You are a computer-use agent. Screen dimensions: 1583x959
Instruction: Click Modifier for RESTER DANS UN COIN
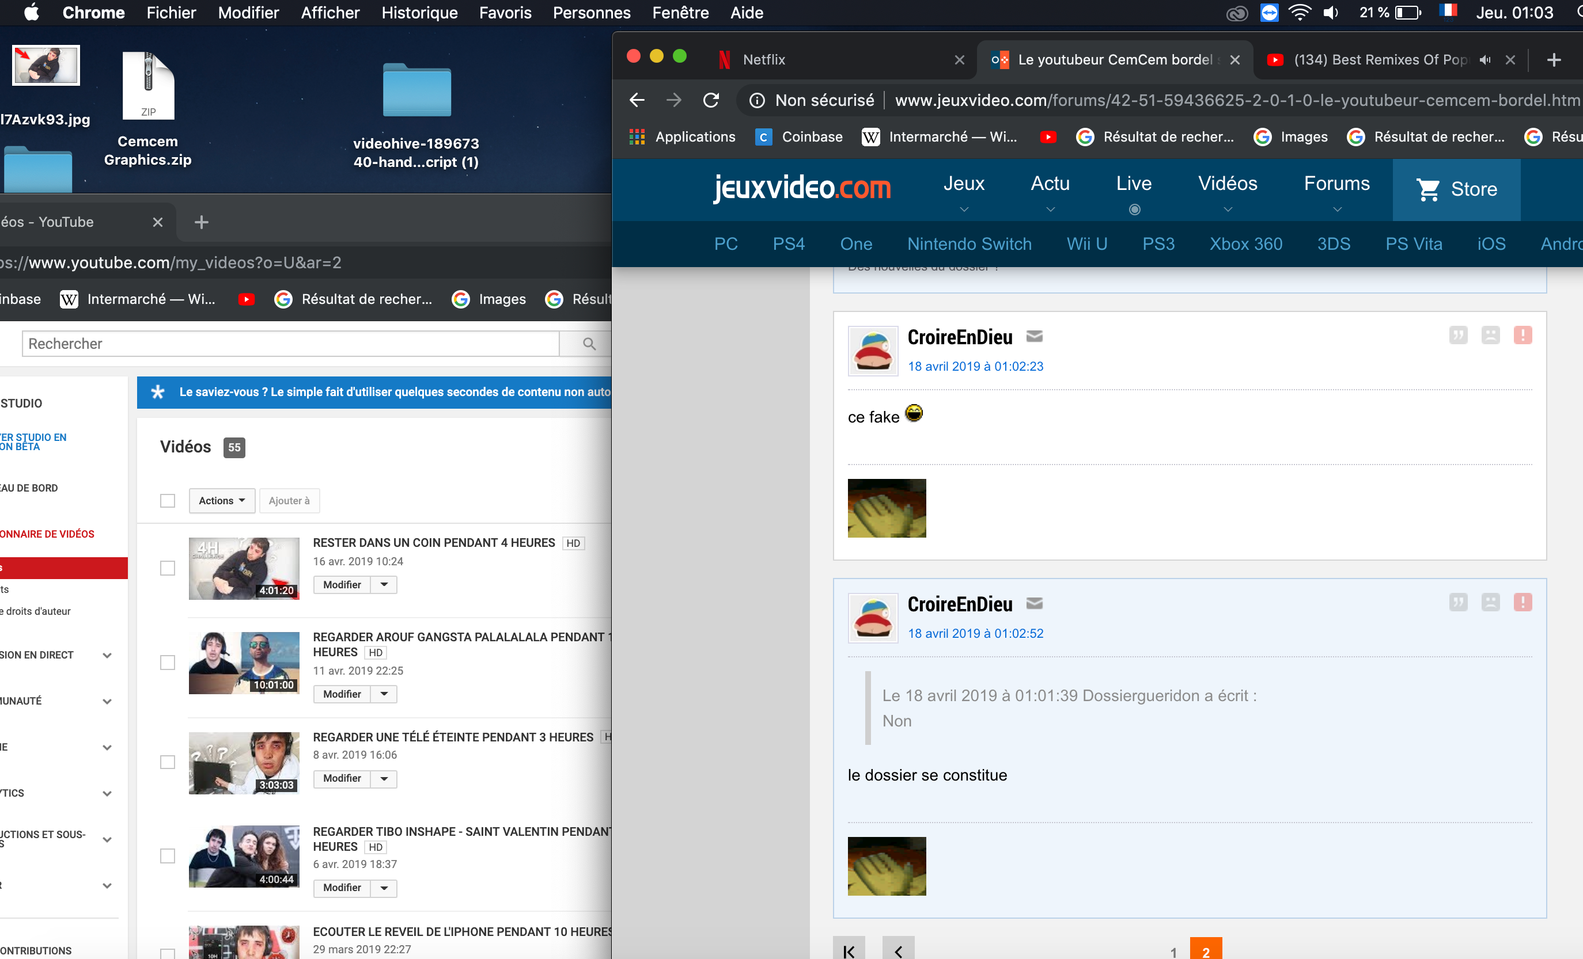click(x=342, y=585)
